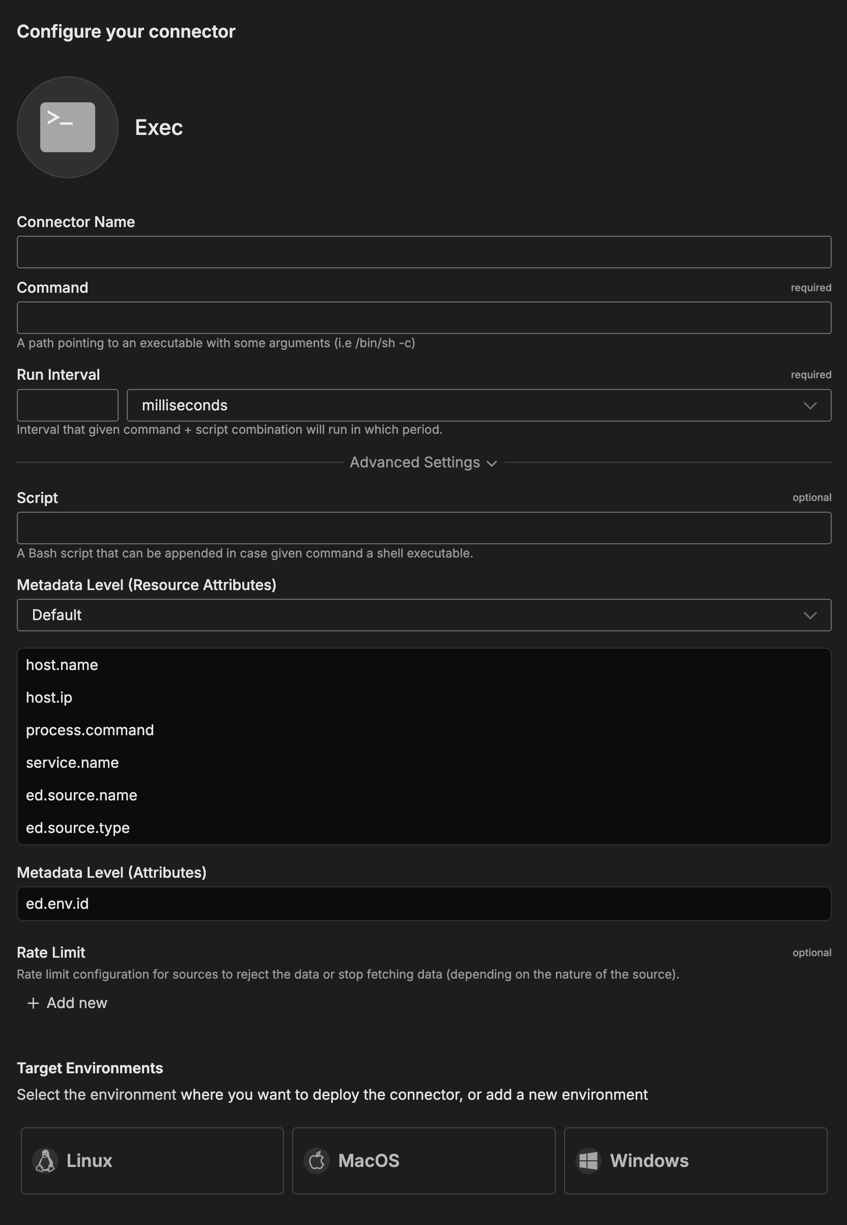Viewport: 847px width, 1225px height.
Task: Click the ed.source.type attribute entry
Action: tap(77, 828)
